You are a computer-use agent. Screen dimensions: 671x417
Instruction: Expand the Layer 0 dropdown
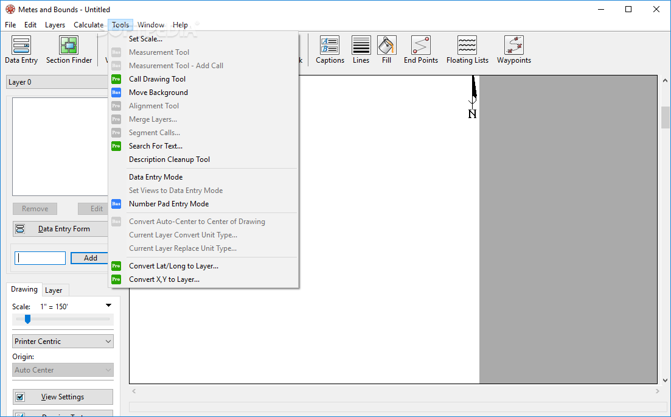(57, 82)
